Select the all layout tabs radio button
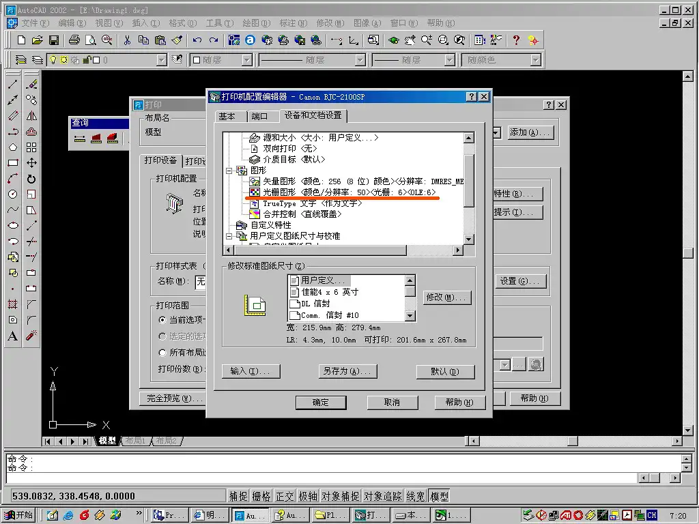This screenshot has height=524, width=699. [162, 353]
